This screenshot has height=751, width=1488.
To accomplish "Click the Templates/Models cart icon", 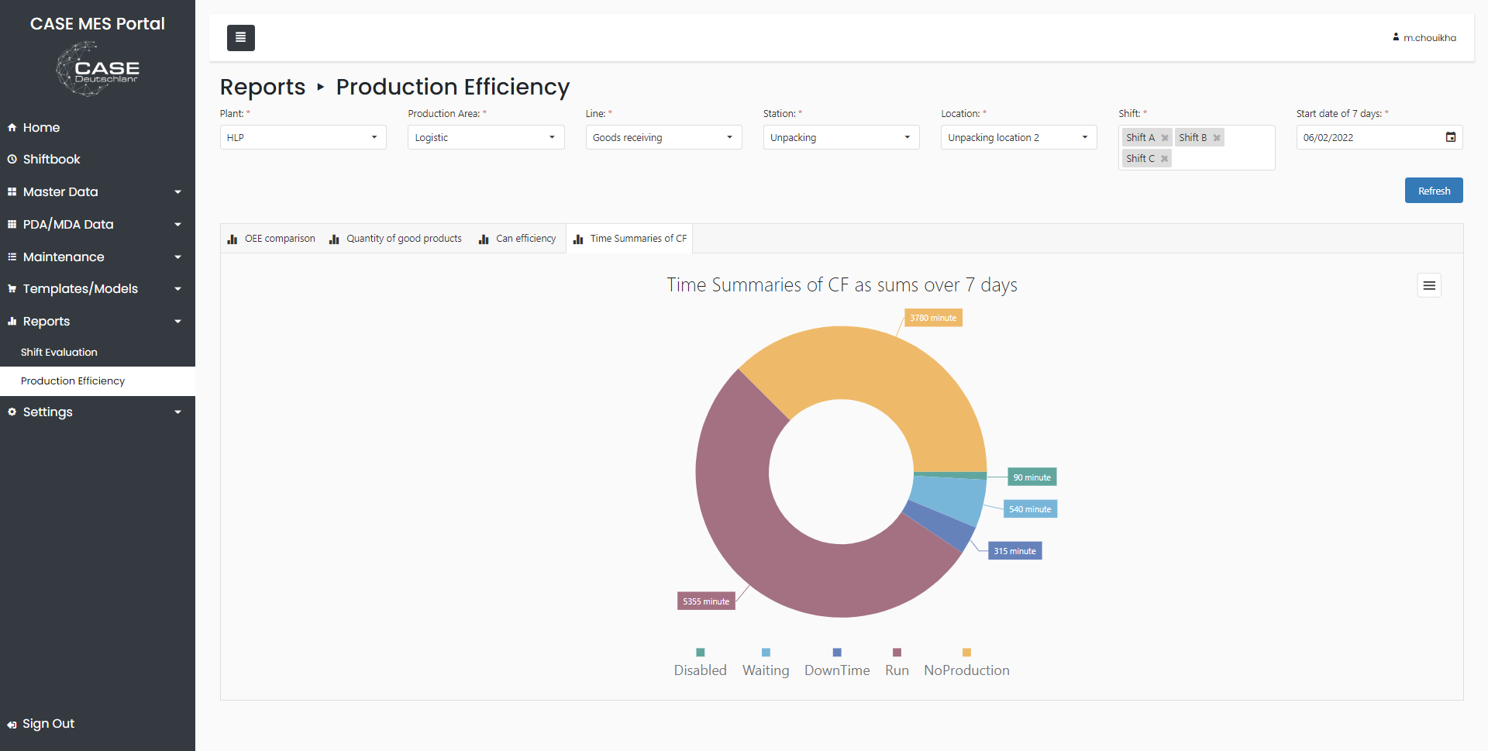I will coord(12,288).
